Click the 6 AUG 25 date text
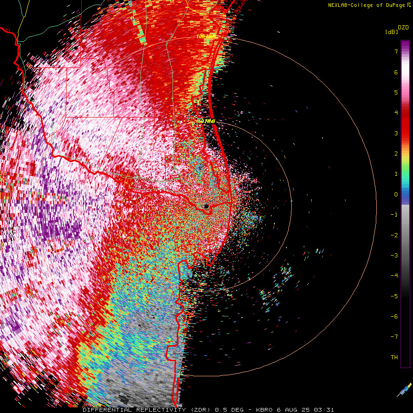Image resolution: width=413 pixels, height=413 pixels. coord(294,410)
